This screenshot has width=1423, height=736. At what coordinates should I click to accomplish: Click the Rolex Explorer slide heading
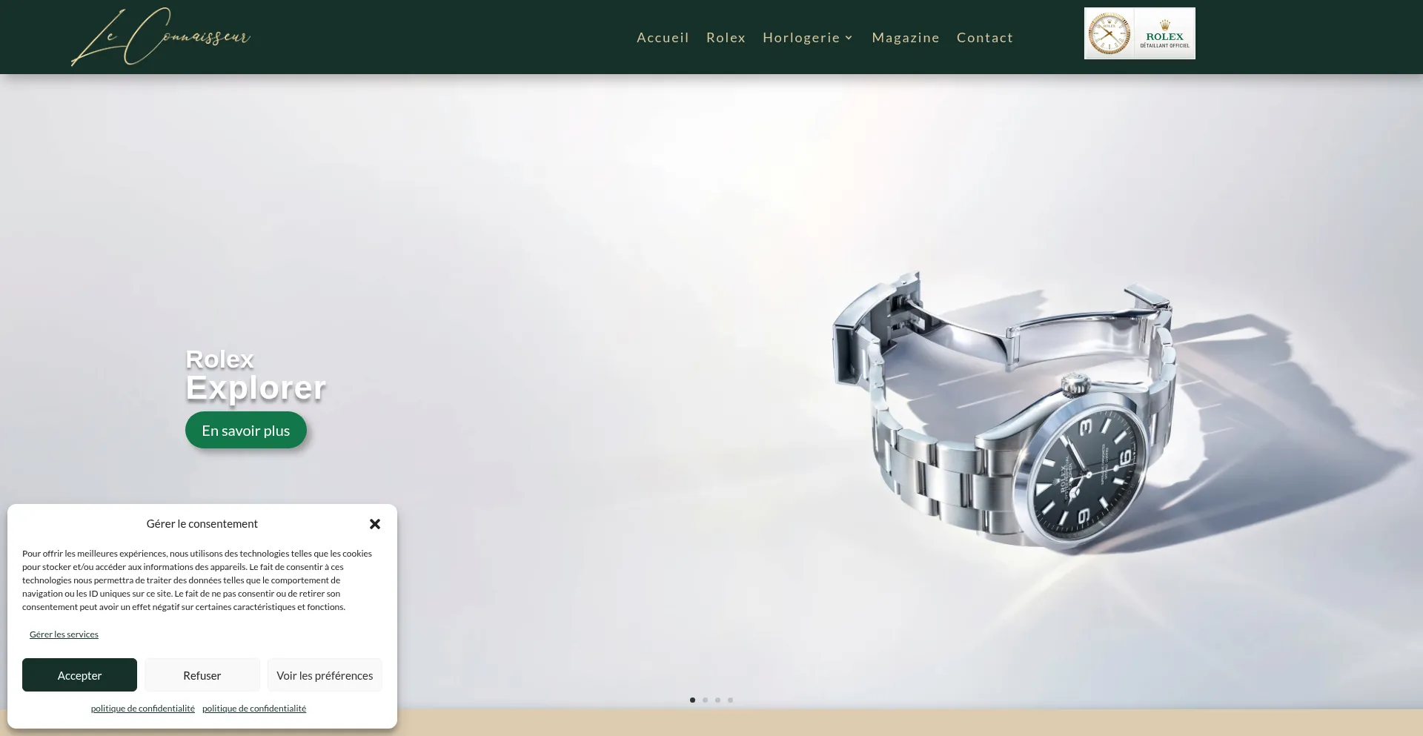(256, 374)
